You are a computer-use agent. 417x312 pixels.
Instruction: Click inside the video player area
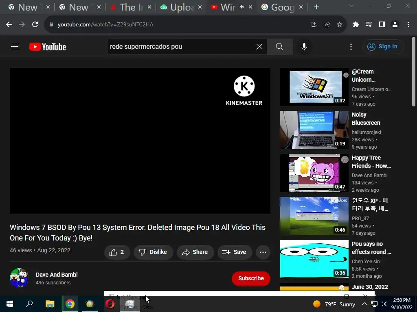[x=140, y=141]
